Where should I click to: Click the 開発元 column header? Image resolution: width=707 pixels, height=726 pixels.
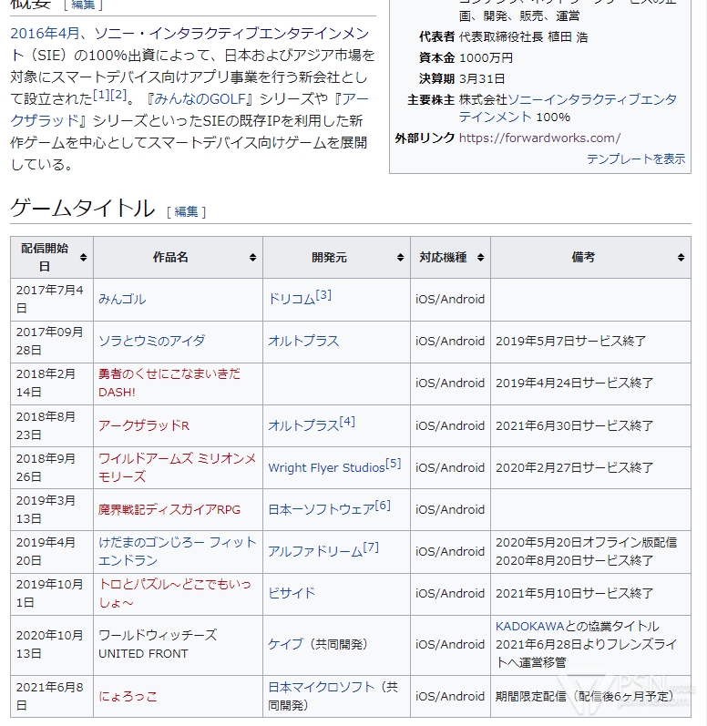pos(336,258)
